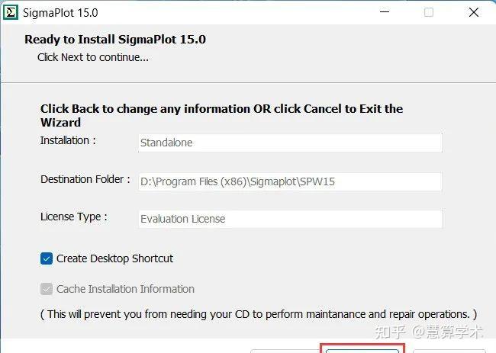This screenshot has height=353, width=496.
Task: Click the Create Desktop Shortcut label text
Action: point(114,258)
